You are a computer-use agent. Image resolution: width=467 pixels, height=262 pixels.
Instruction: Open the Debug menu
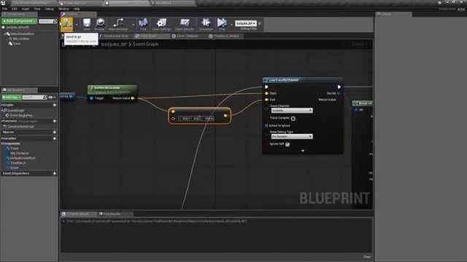click(x=50, y=9)
